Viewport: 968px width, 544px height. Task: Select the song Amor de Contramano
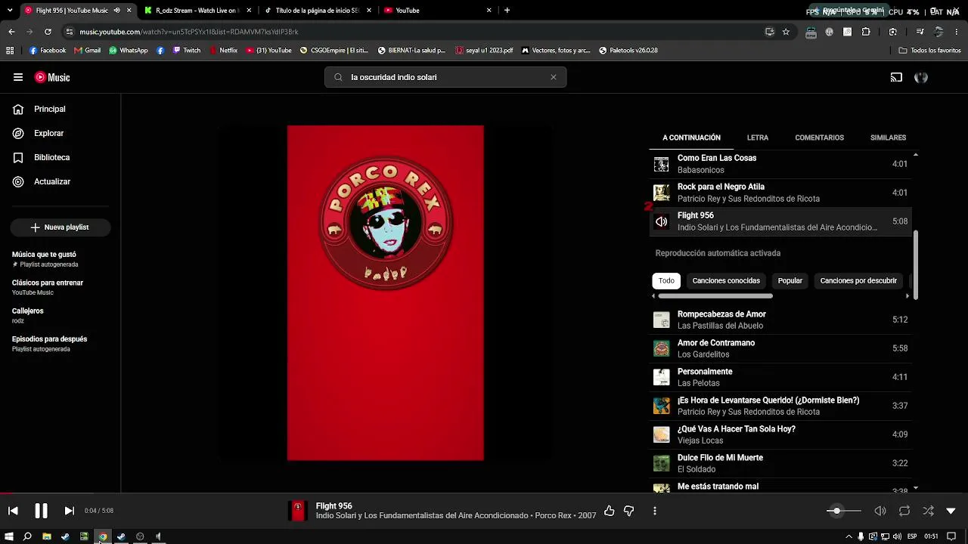tap(781, 348)
